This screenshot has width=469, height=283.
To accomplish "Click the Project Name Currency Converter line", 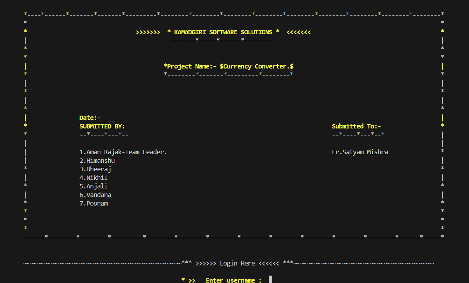I will pos(229,67).
